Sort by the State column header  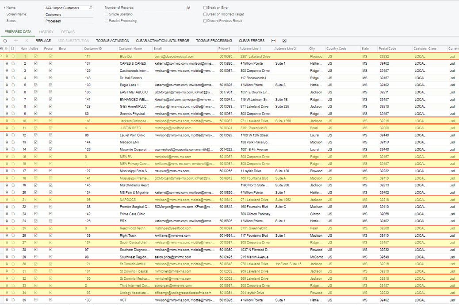[x=365, y=49]
